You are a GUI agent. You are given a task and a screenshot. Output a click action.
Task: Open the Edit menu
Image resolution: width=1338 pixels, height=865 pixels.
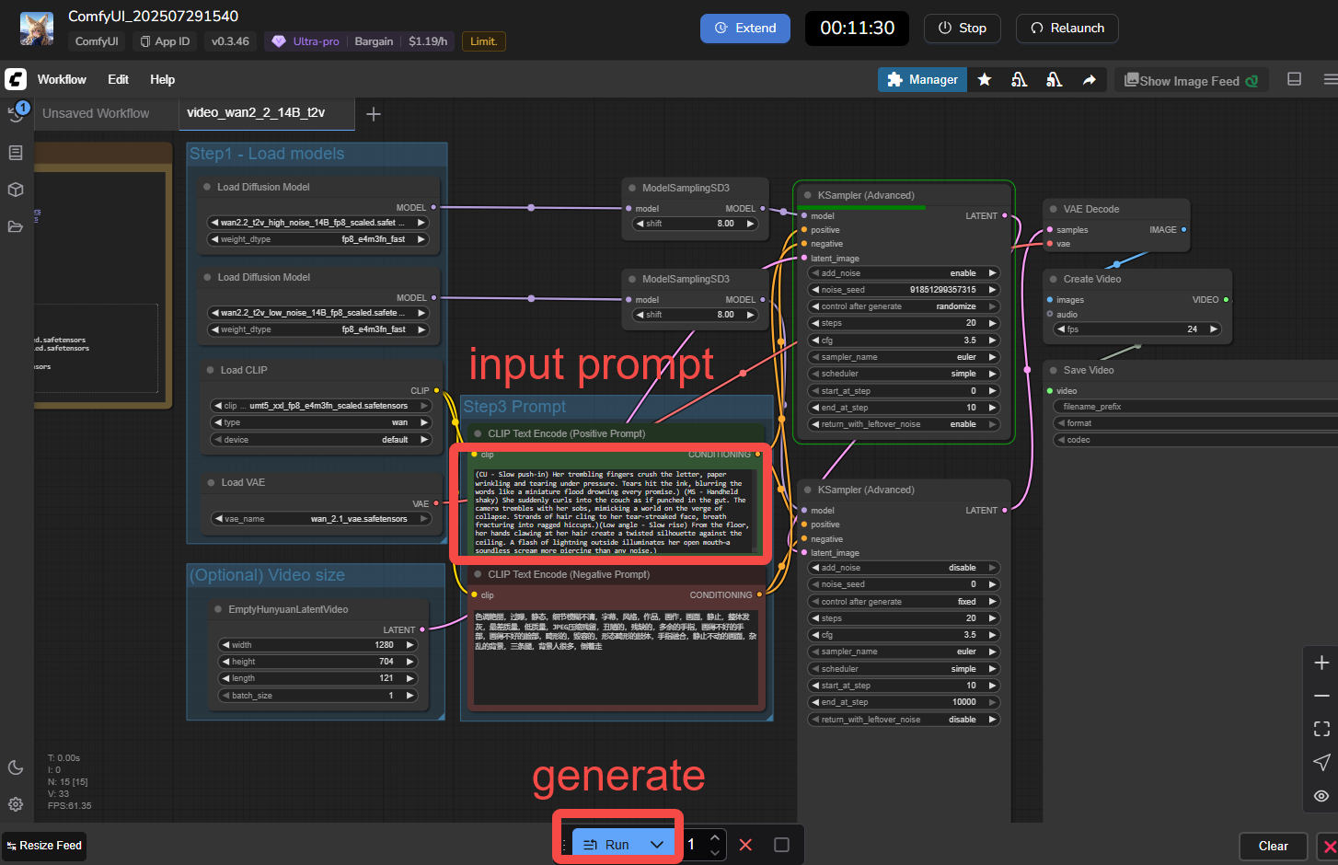(x=118, y=79)
